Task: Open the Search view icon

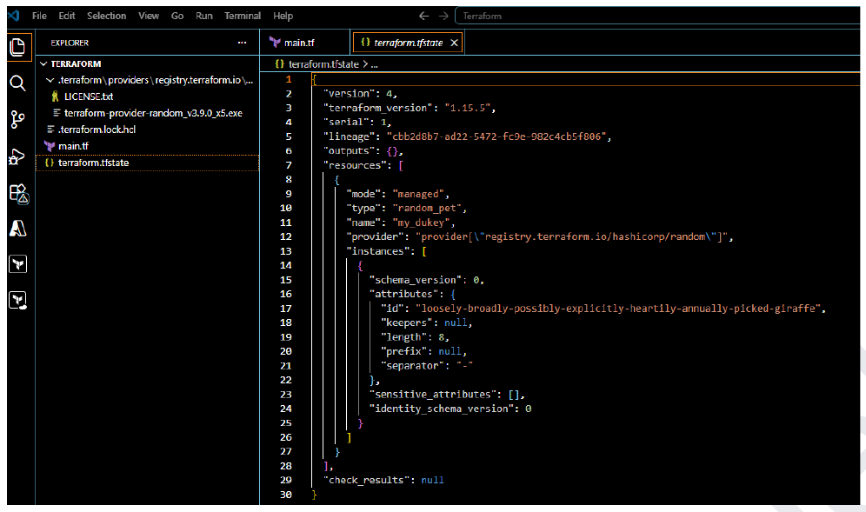Action: pos(17,83)
